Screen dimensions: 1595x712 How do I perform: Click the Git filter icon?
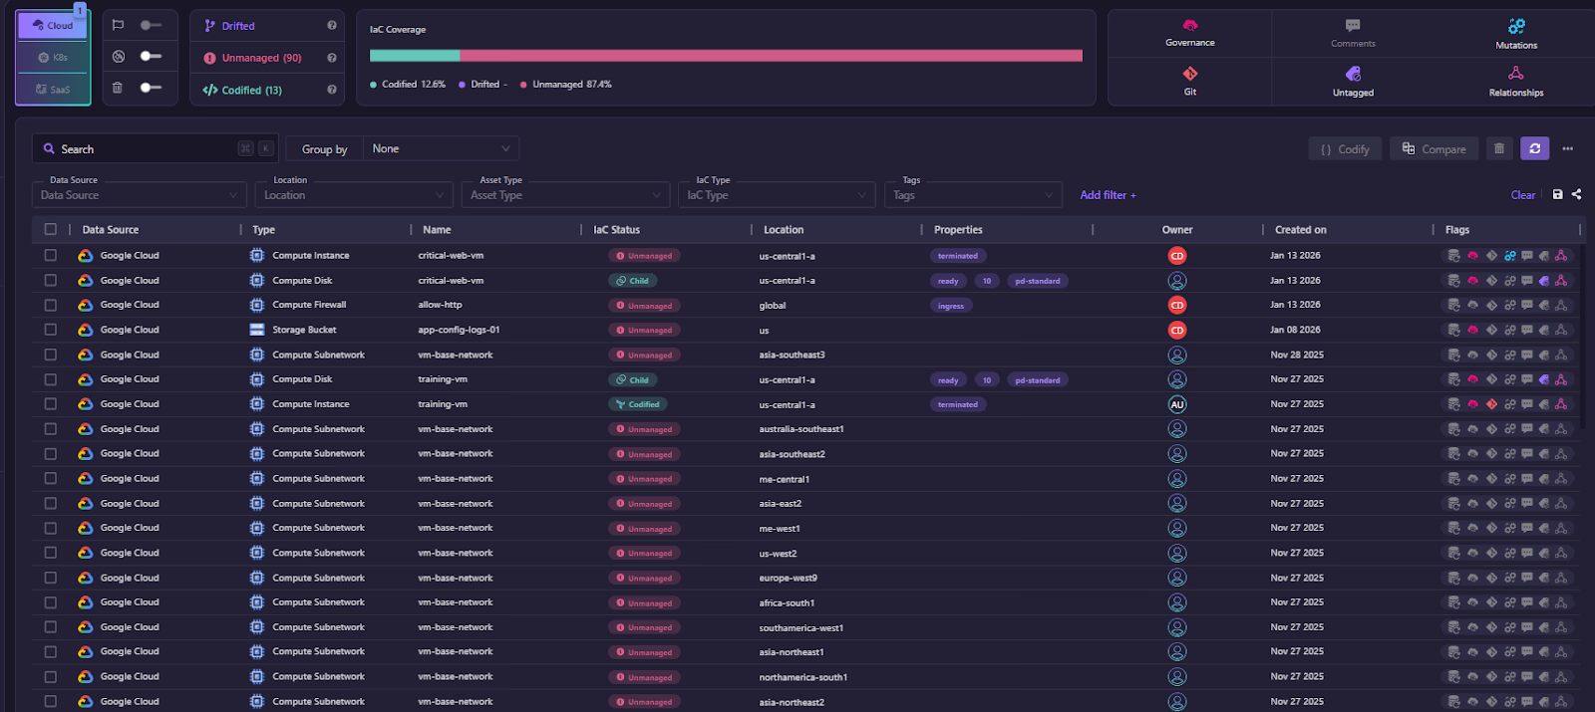(1190, 74)
